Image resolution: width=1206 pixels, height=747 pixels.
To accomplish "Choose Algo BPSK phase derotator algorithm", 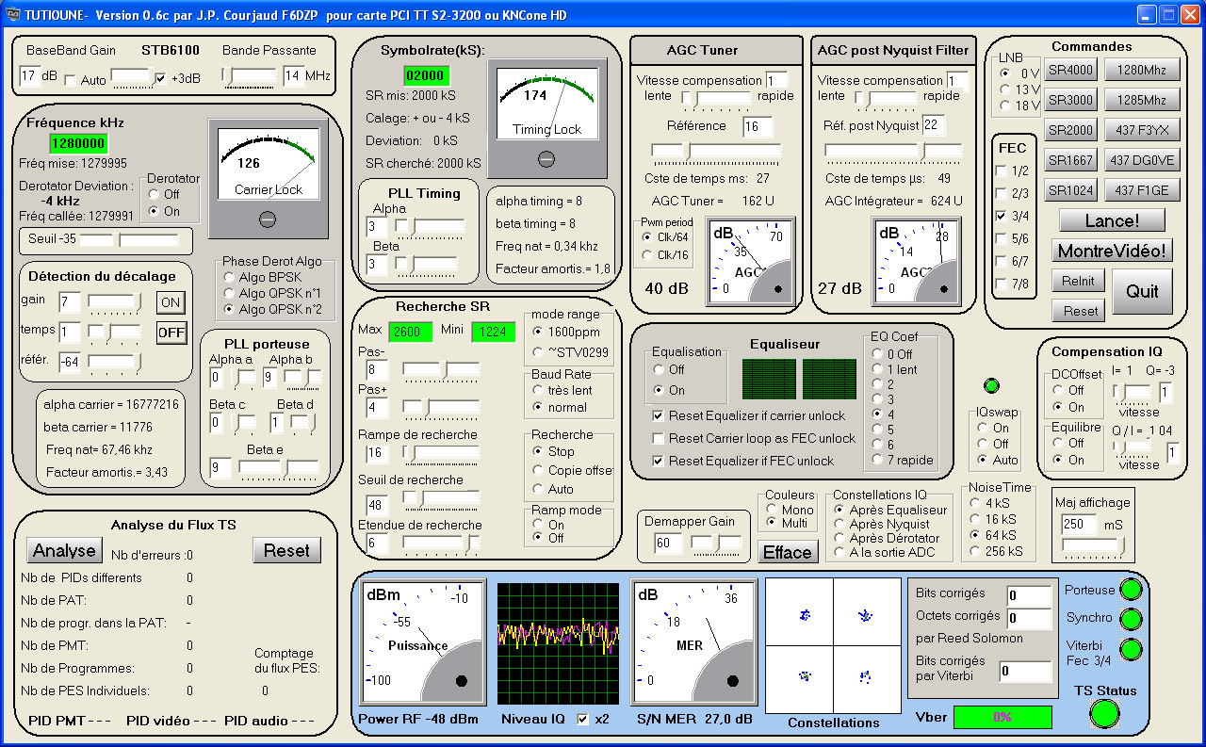I will pos(229,278).
